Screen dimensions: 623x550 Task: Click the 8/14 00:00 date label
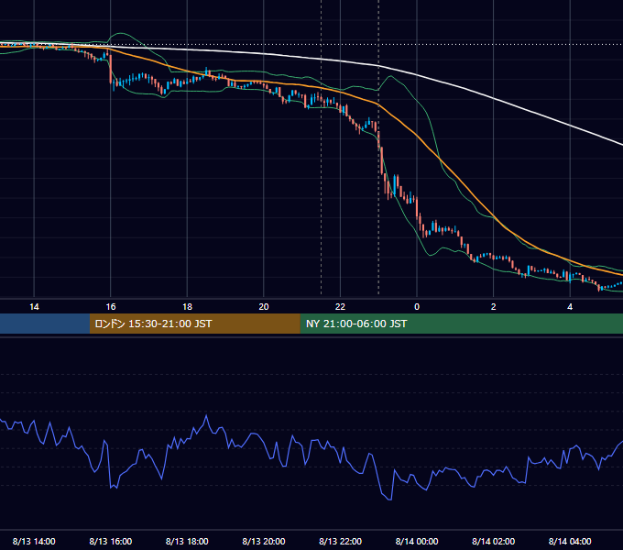click(x=417, y=541)
